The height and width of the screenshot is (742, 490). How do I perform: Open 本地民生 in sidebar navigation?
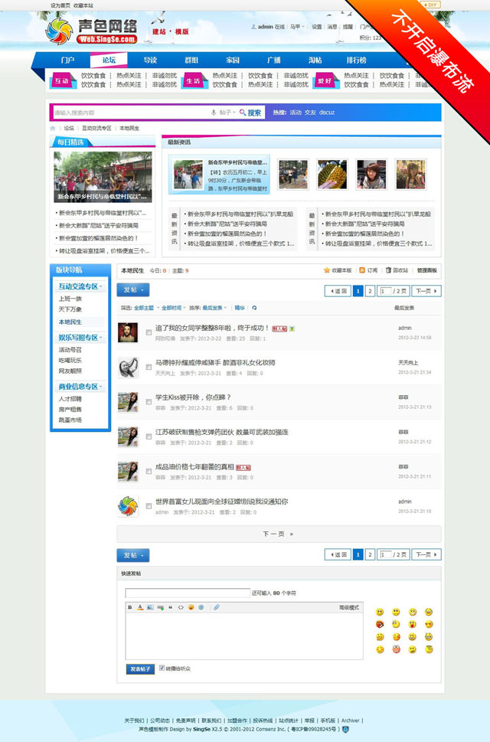click(70, 322)
